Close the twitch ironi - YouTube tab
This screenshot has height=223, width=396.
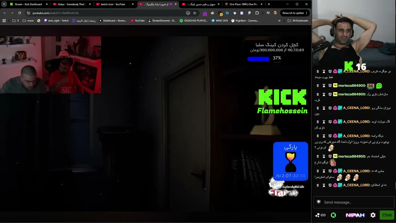click(x=132, y=4)
